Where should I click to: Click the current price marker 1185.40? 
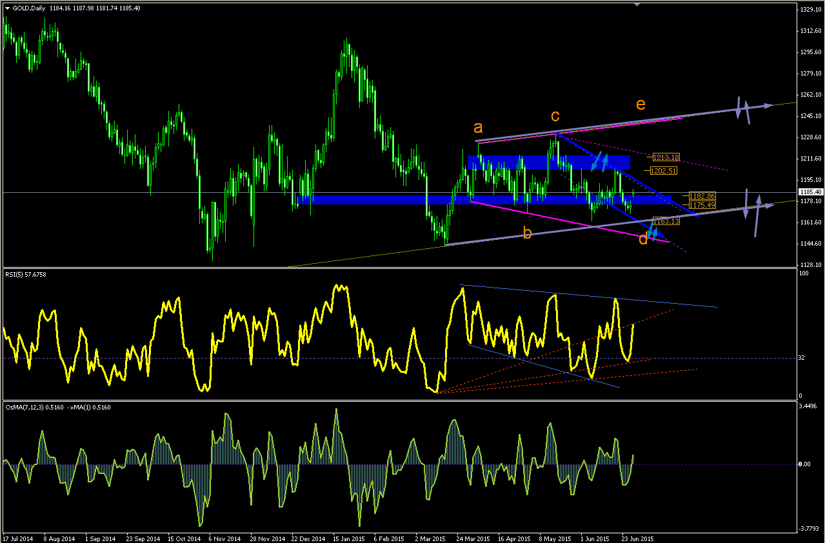pos(810,192)
